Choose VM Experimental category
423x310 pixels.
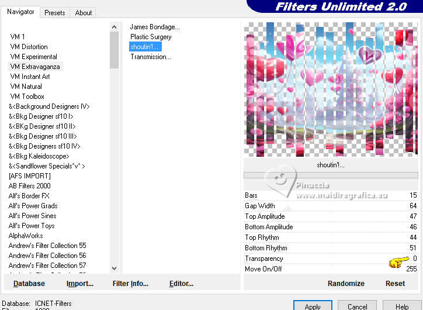[34, 56]
